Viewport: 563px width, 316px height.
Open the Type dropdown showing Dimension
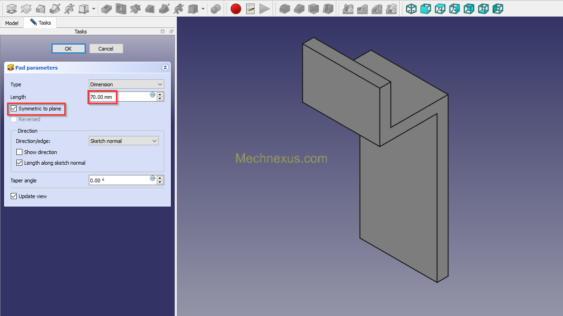pyautogui.click(x=127, y=84)
